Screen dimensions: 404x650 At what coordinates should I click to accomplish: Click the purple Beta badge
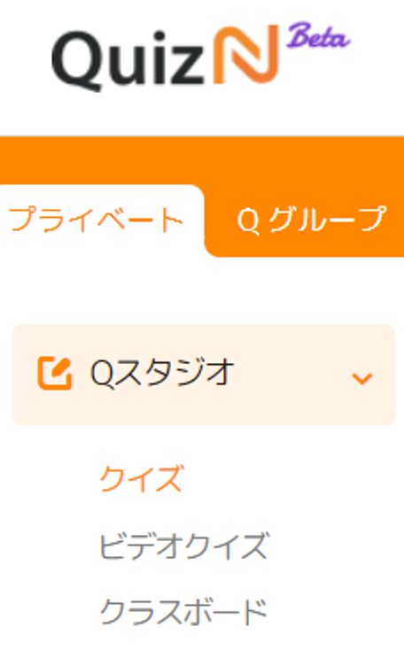click(x=319, y=35)
